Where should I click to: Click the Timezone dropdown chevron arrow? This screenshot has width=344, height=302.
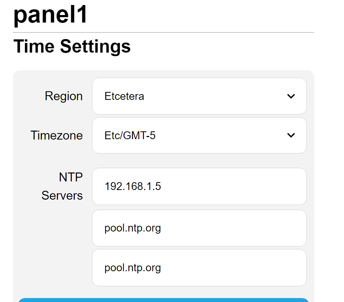point(291,136)
